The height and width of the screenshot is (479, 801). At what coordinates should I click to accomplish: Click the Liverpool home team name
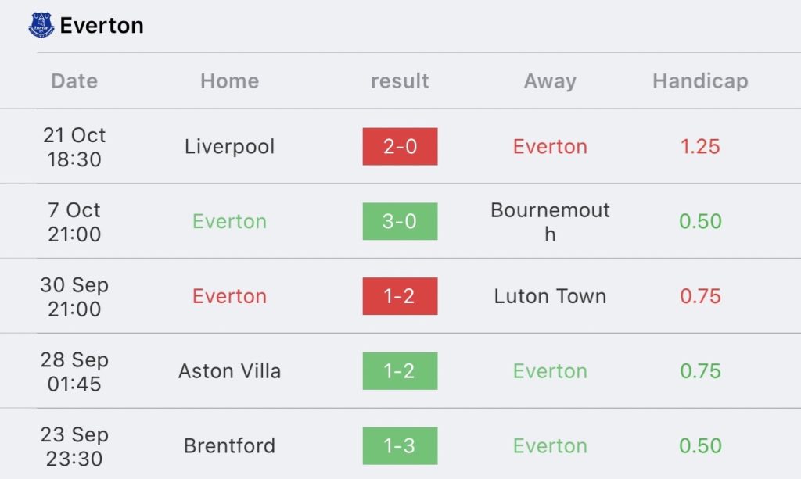[229, 146]
